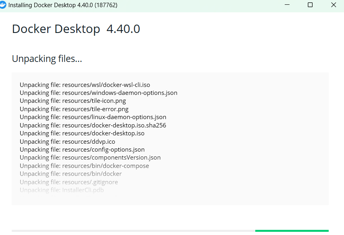
Task: Maximize the Docker installer window
Action: (x=310, y=5)
